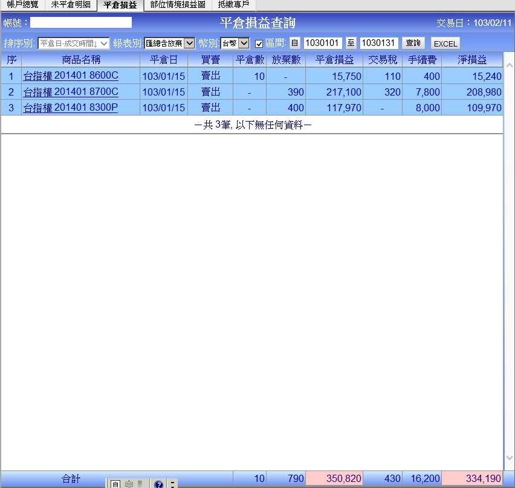
Task: Click the 交易日：103/02/11 label
Action: click(x=474, y=23)
